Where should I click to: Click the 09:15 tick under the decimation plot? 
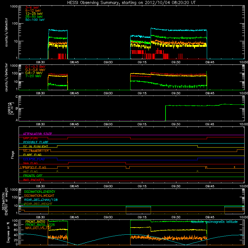(142, 217)
